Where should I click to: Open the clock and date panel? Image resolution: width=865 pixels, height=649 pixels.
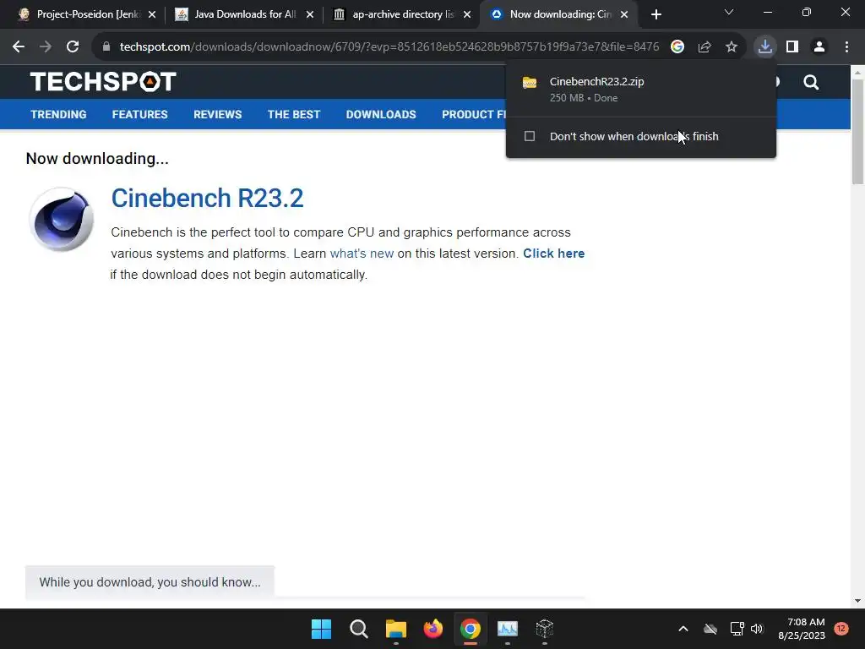[x=802, y=629]
